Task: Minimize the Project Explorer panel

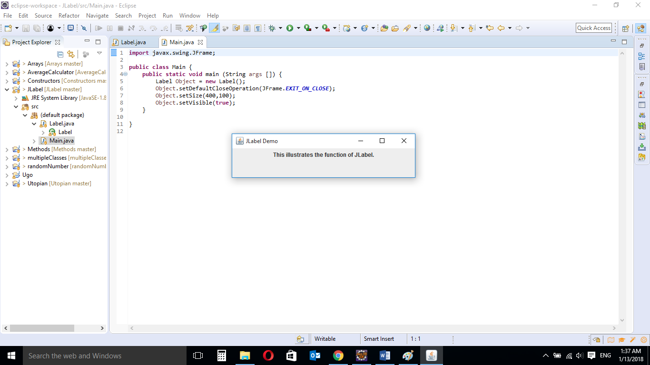Action: coord(87,41)
